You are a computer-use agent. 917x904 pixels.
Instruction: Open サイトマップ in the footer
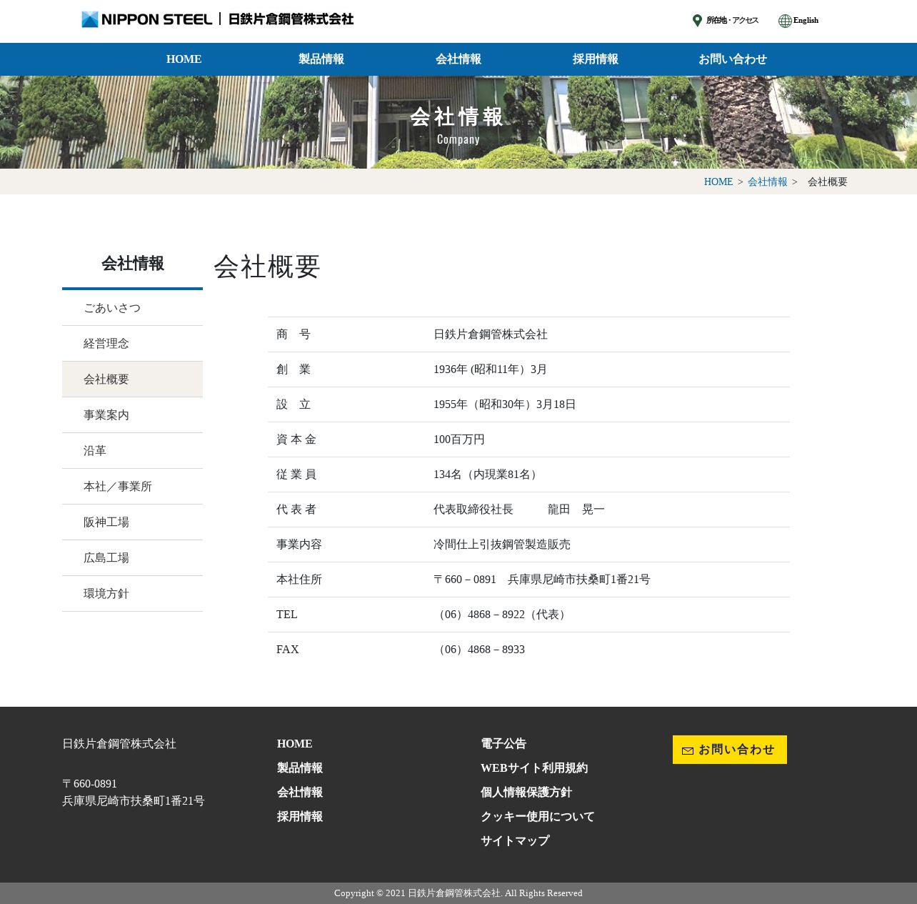point(514,841)
